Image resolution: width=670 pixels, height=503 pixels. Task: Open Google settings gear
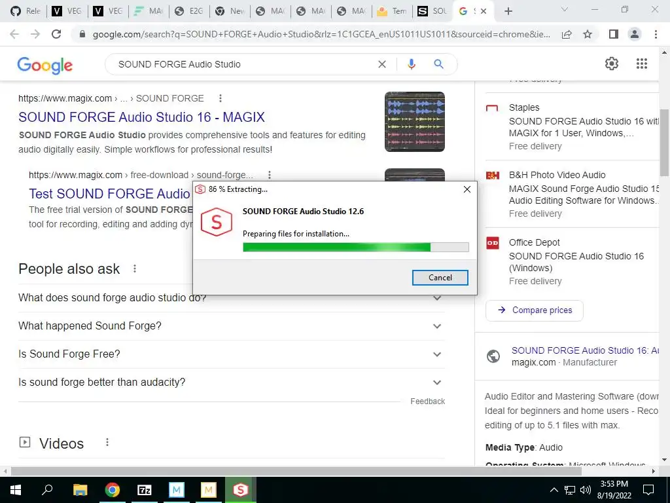pos(612,64)
